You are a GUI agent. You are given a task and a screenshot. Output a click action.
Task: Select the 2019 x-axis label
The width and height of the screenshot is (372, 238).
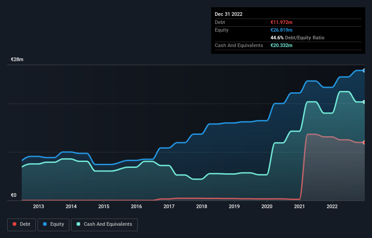click(234, 206)
